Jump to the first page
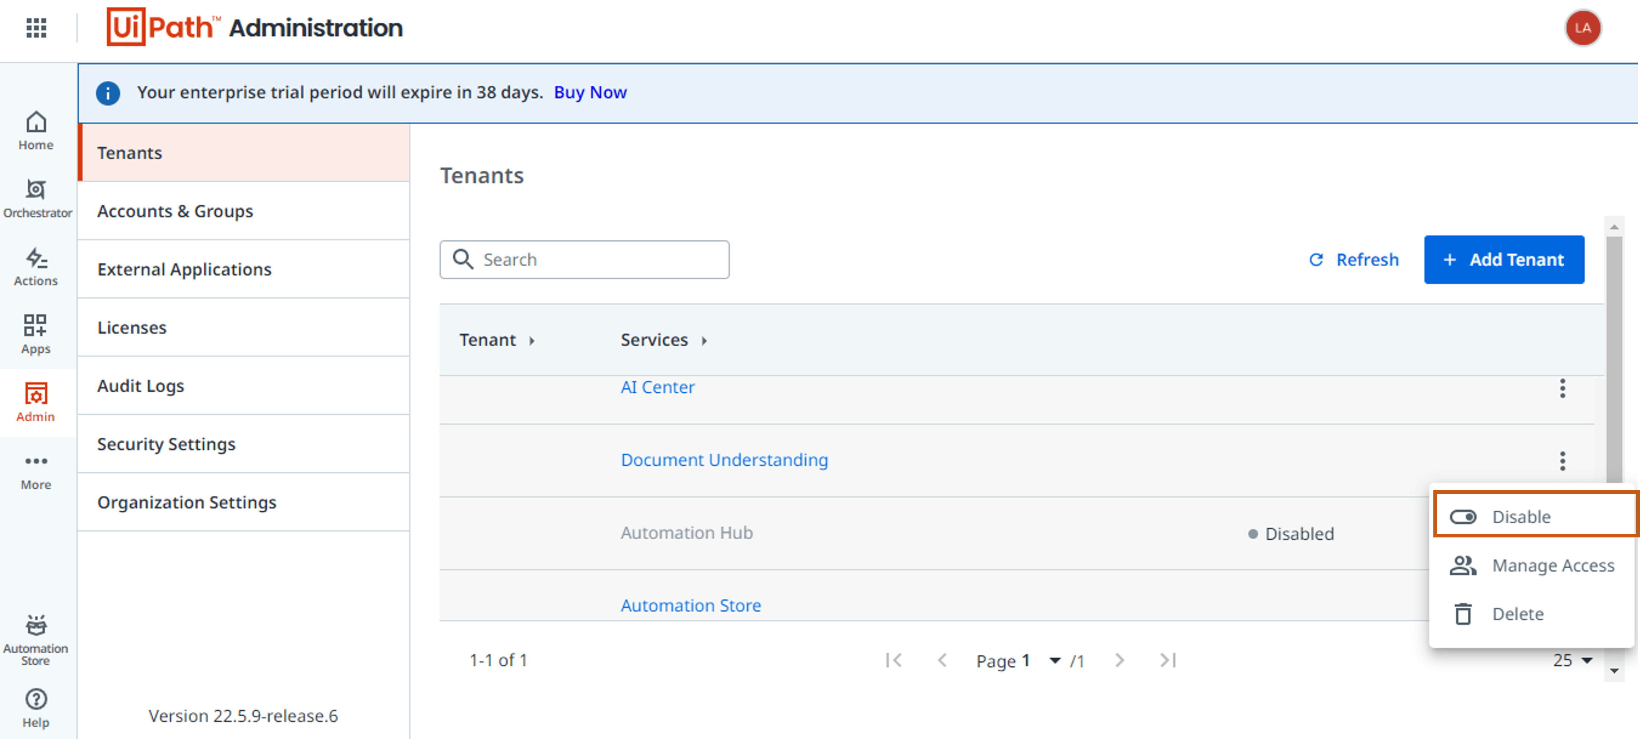This screenshot has width=1640, height=739. coord(894,661)
